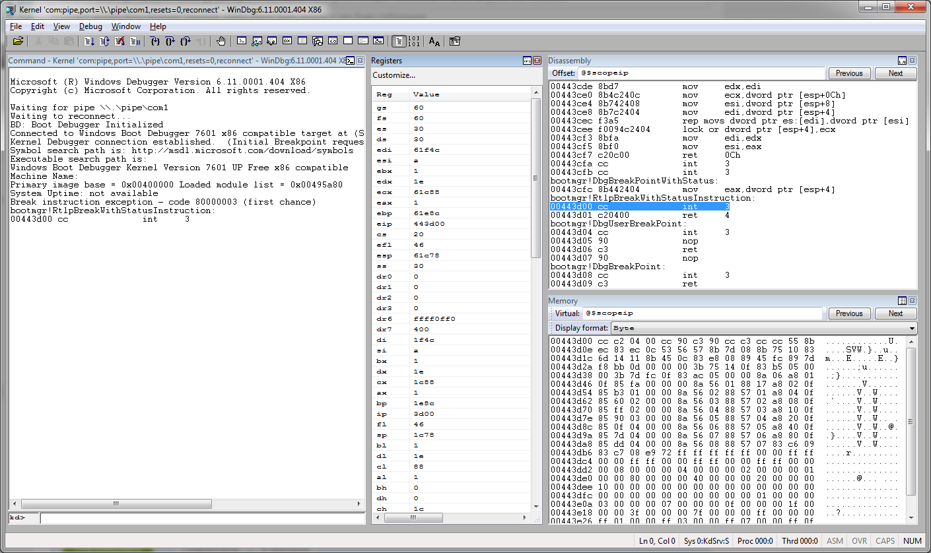Click Previous in the Memory panel
This screenshot has height=553, width=931.
pos(850,313)
